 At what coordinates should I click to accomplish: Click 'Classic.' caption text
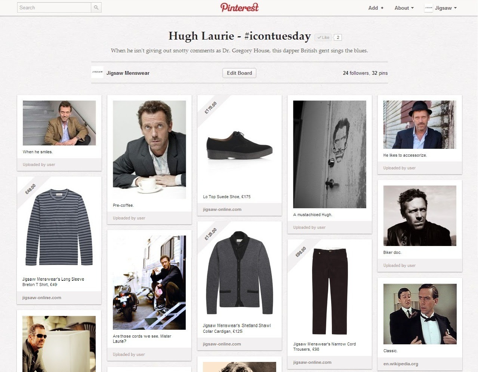click(x=391, y=351)
